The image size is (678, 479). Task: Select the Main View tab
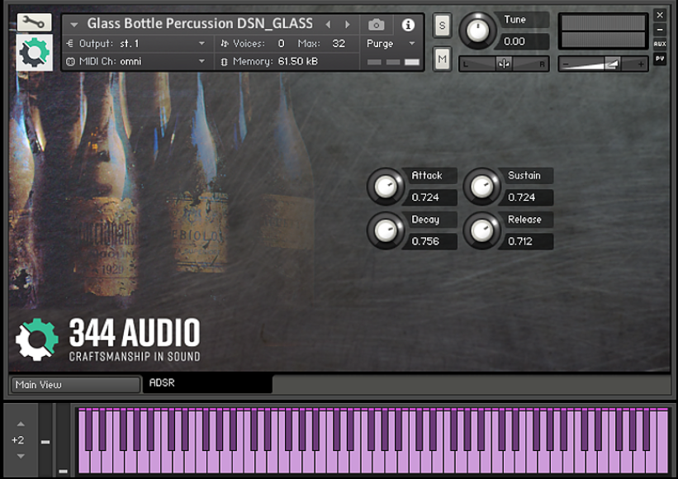[76, 384]
